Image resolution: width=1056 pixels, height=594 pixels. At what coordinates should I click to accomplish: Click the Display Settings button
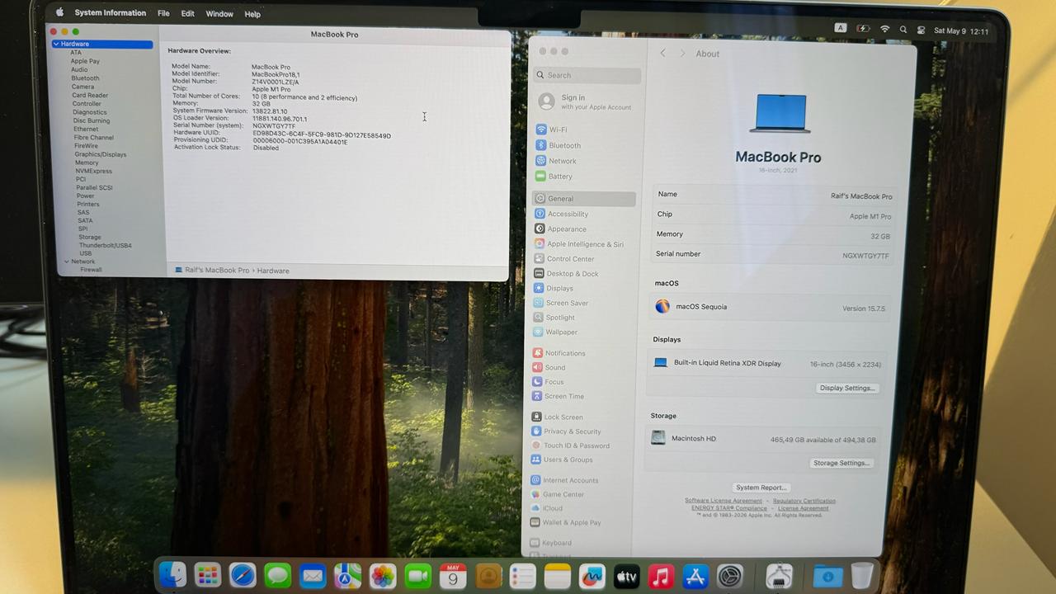point(847,388)
